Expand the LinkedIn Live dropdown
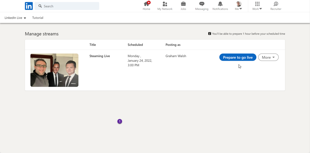The width and height of the screenshot is (310, 153). point(15,18)
